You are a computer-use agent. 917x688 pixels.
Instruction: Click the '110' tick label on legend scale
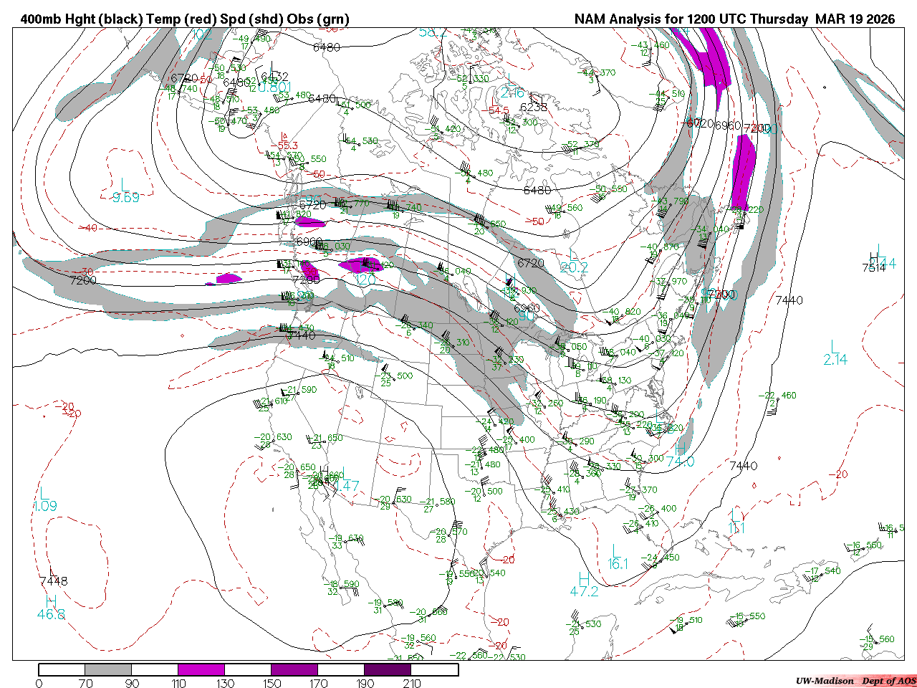[x=178, y=683]
